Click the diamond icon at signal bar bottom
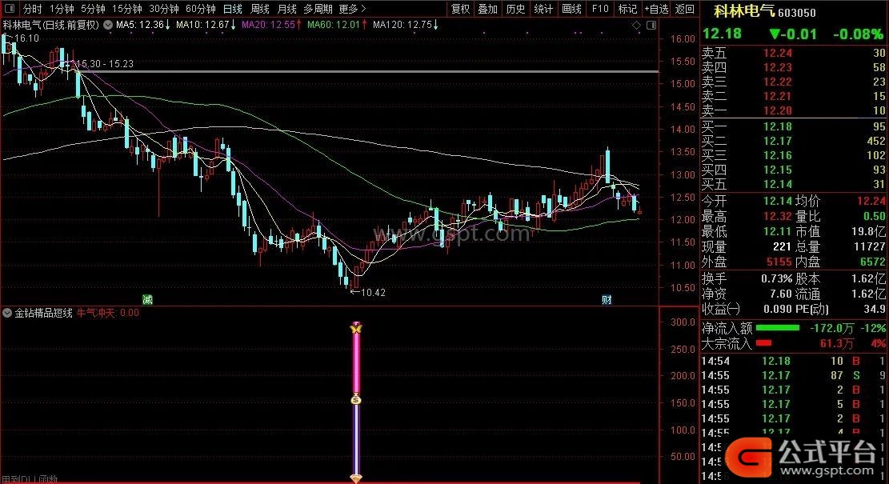This screenshot has height=484, width=889. point(356,479)
